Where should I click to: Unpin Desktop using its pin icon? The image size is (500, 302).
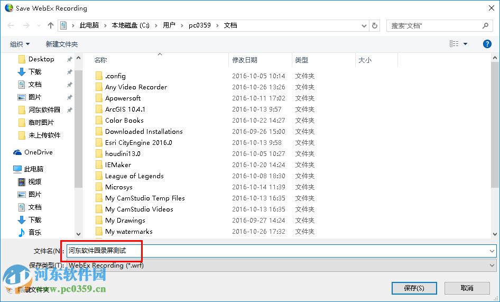[x=69, y=59]
